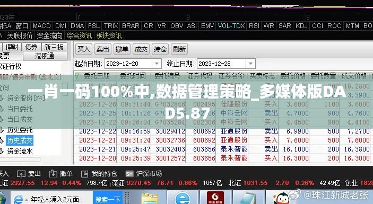Select 资金流水 in the left tree

[x=20, y=152]
